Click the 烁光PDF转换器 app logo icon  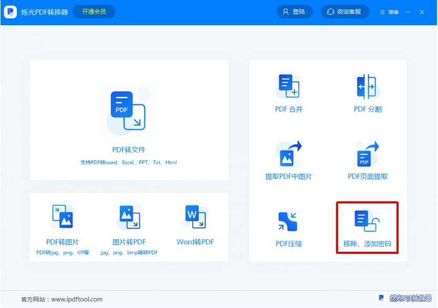11,12
